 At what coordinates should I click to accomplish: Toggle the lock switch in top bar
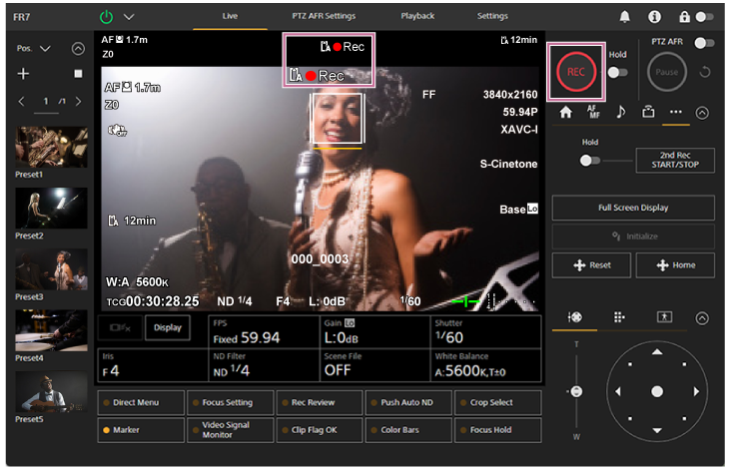[705, 17]
